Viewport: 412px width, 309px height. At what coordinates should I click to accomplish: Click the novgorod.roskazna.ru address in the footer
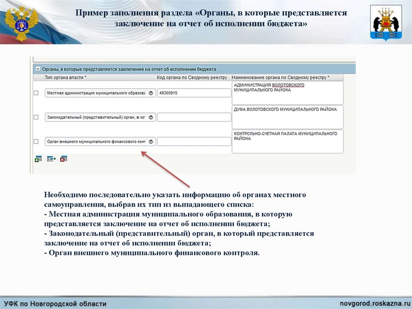[x=375, y=303]
